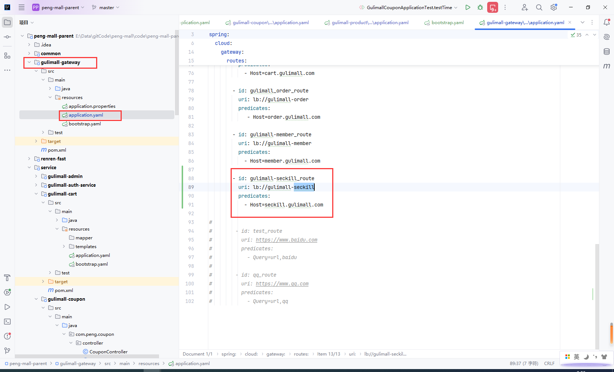Image resolution: width=614 pixels, height=372 pixels.
Task: Open Notifications bell panel
Action: (607, 22)
